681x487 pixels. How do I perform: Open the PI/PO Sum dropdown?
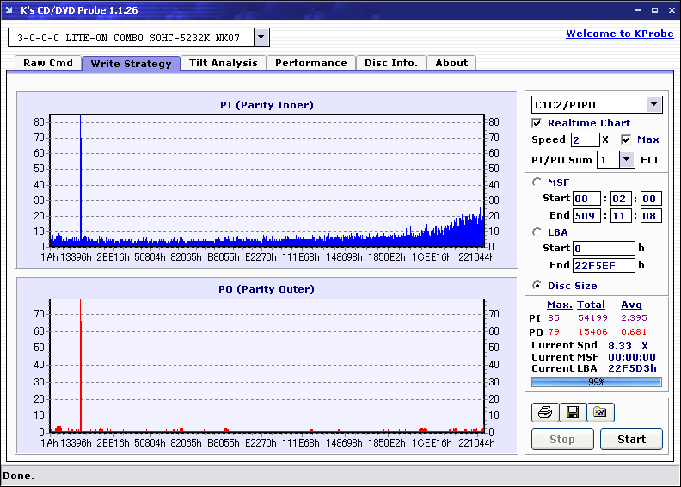[626, 160]
